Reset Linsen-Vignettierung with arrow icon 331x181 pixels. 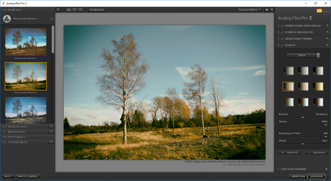(327, 39)
